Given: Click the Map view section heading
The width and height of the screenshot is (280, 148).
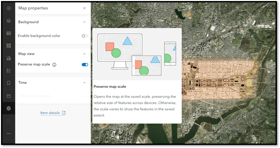Looking at the screenshot, I should click(26, 54).
